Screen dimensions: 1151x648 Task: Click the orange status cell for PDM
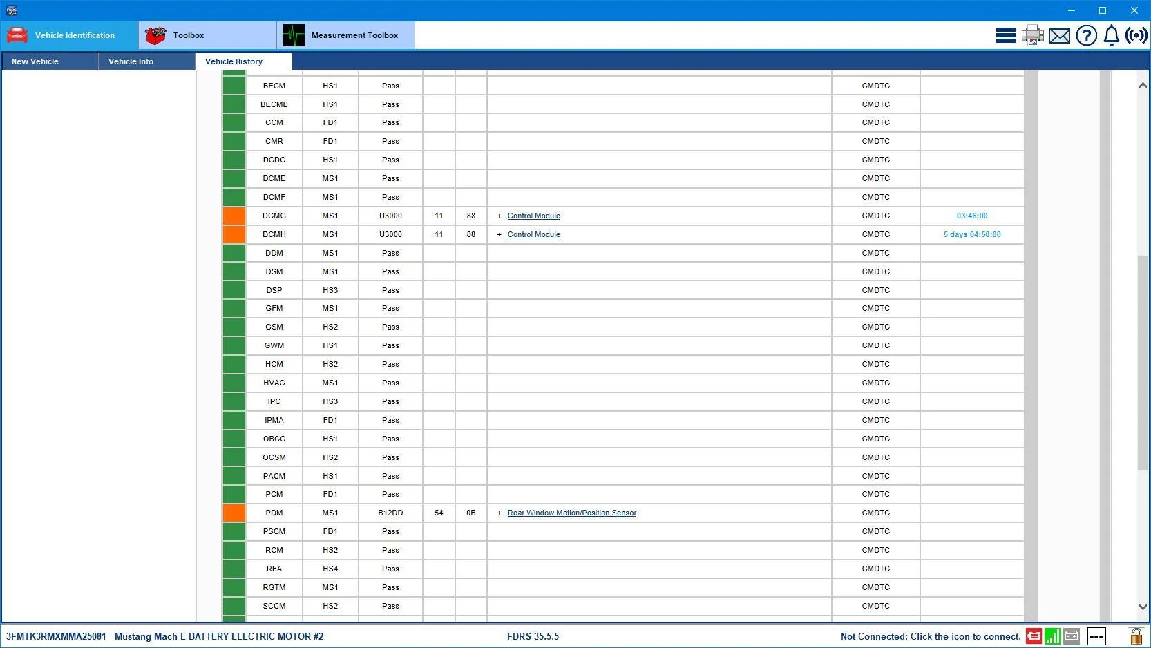coord(234,513)
